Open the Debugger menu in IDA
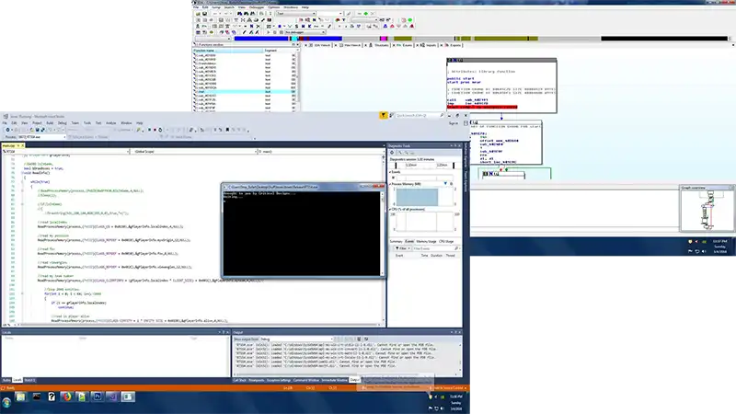Image resolution: width=736 pixels, height=414 pixels. point(257,7)
